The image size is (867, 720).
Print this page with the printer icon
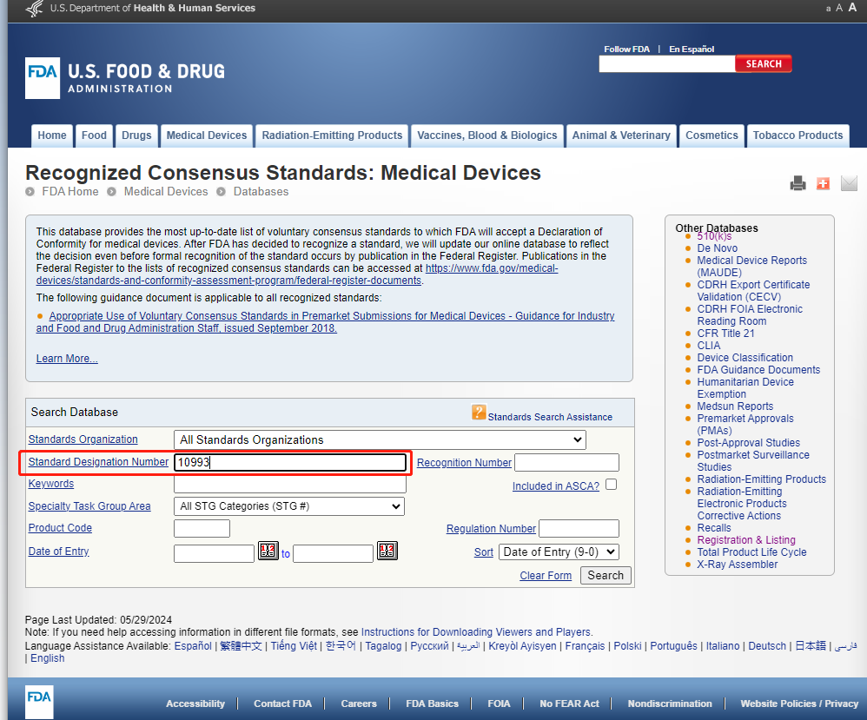tap(798, 183)
